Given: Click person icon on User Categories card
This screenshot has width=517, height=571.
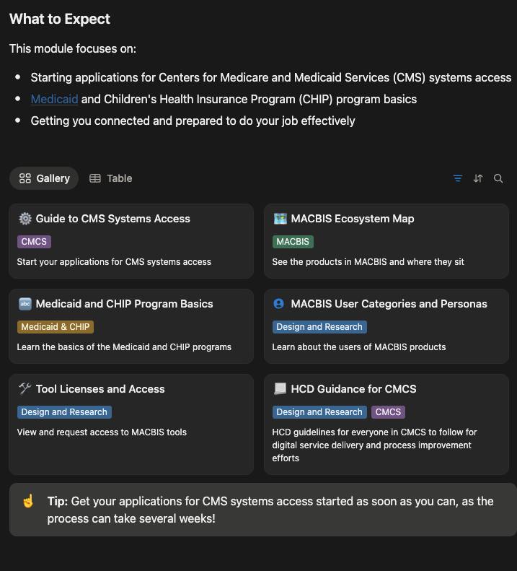Looking at the screenshot, I should click(x=280, y=304).
